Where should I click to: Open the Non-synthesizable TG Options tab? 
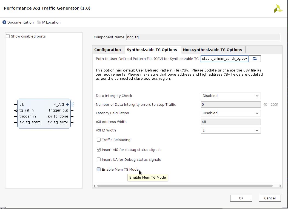[212, 50]
